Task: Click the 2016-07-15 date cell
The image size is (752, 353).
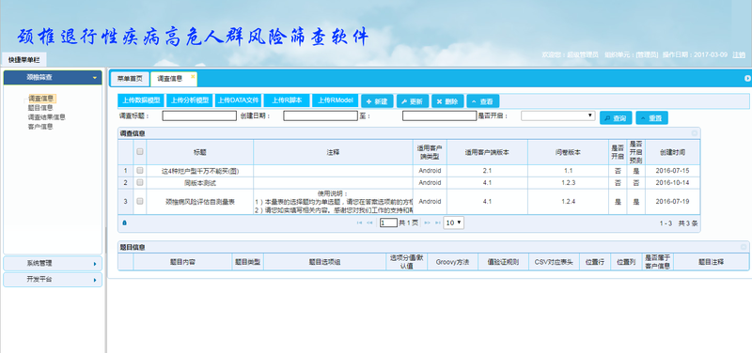Action: 672,171
